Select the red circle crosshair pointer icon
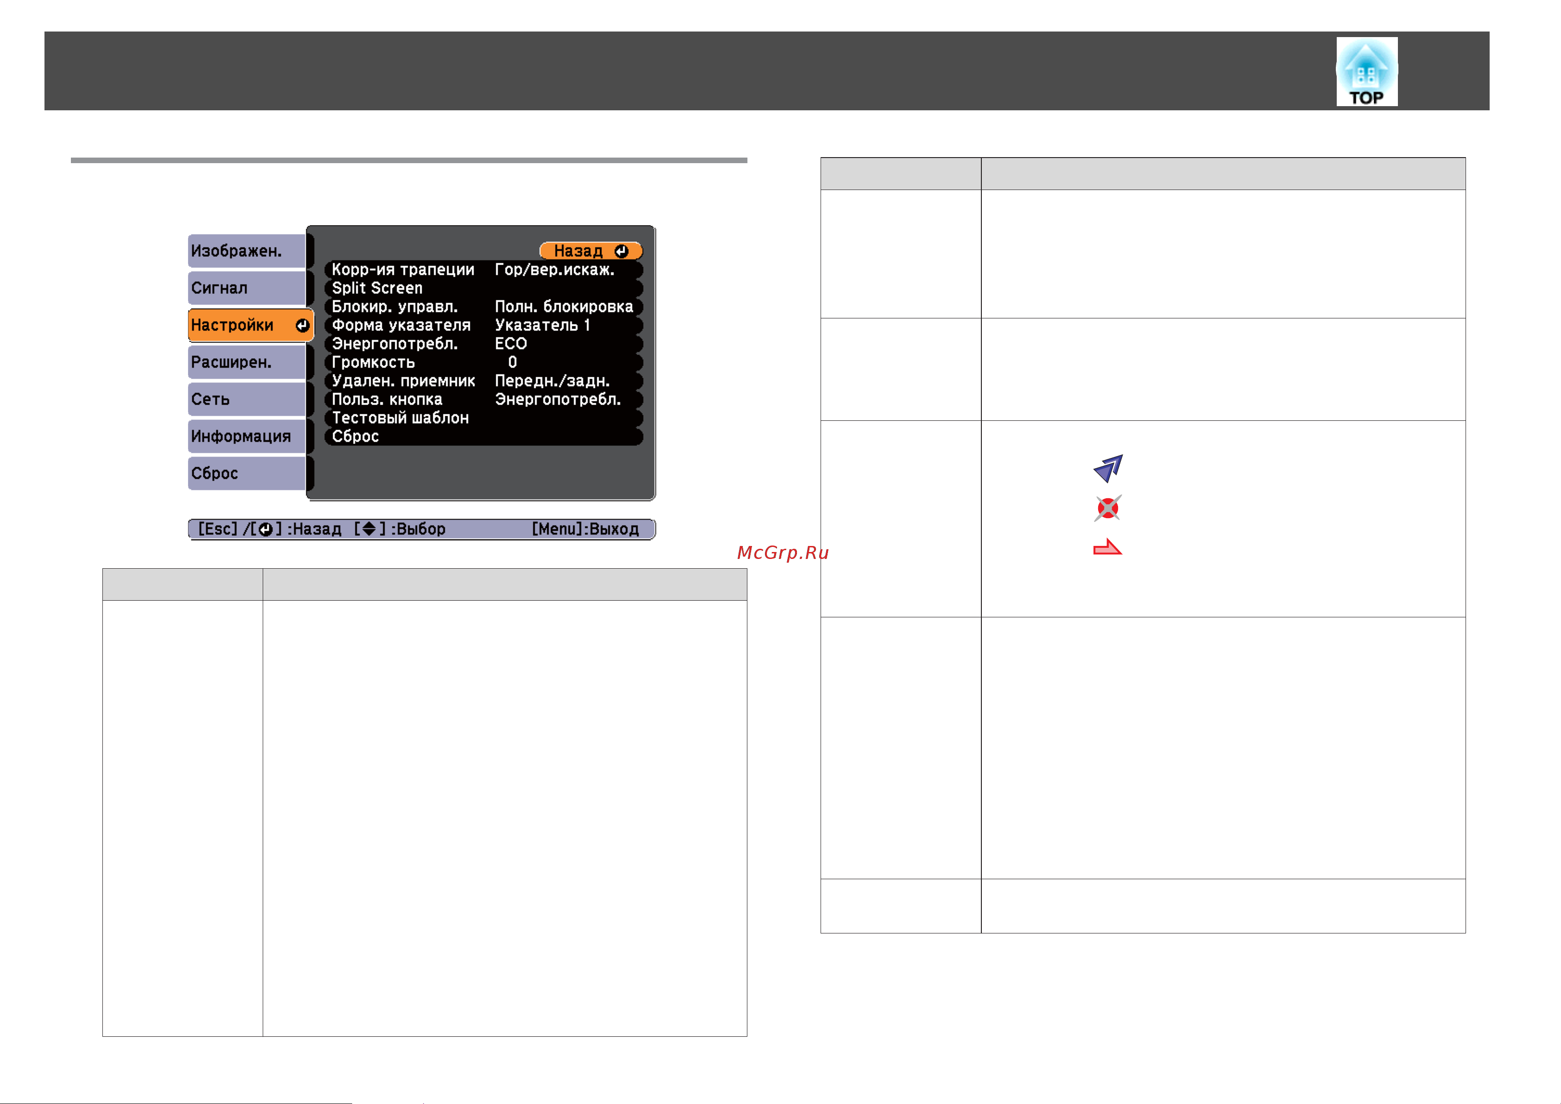Image resolution: width=1561 pixels, height=1104 pixels. (1107, 508)
